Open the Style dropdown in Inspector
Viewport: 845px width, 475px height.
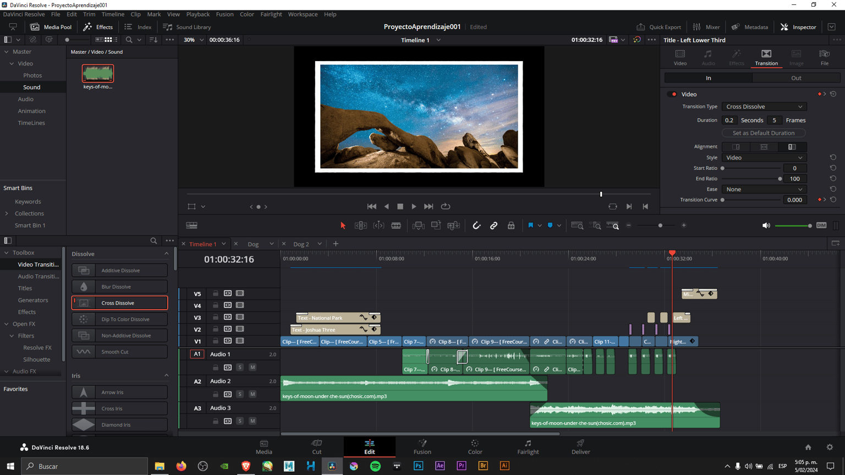764,158
